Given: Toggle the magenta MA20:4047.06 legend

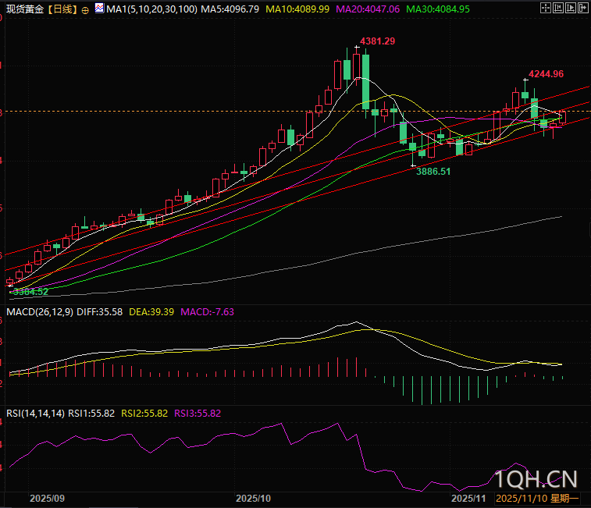Looking at the screenshot, I should click(x=367, y=9).
